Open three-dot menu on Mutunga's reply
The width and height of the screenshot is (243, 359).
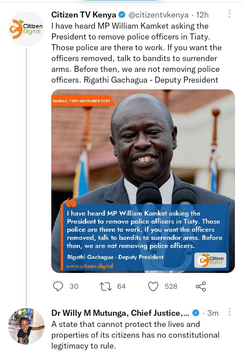click(x=229, y=312)
